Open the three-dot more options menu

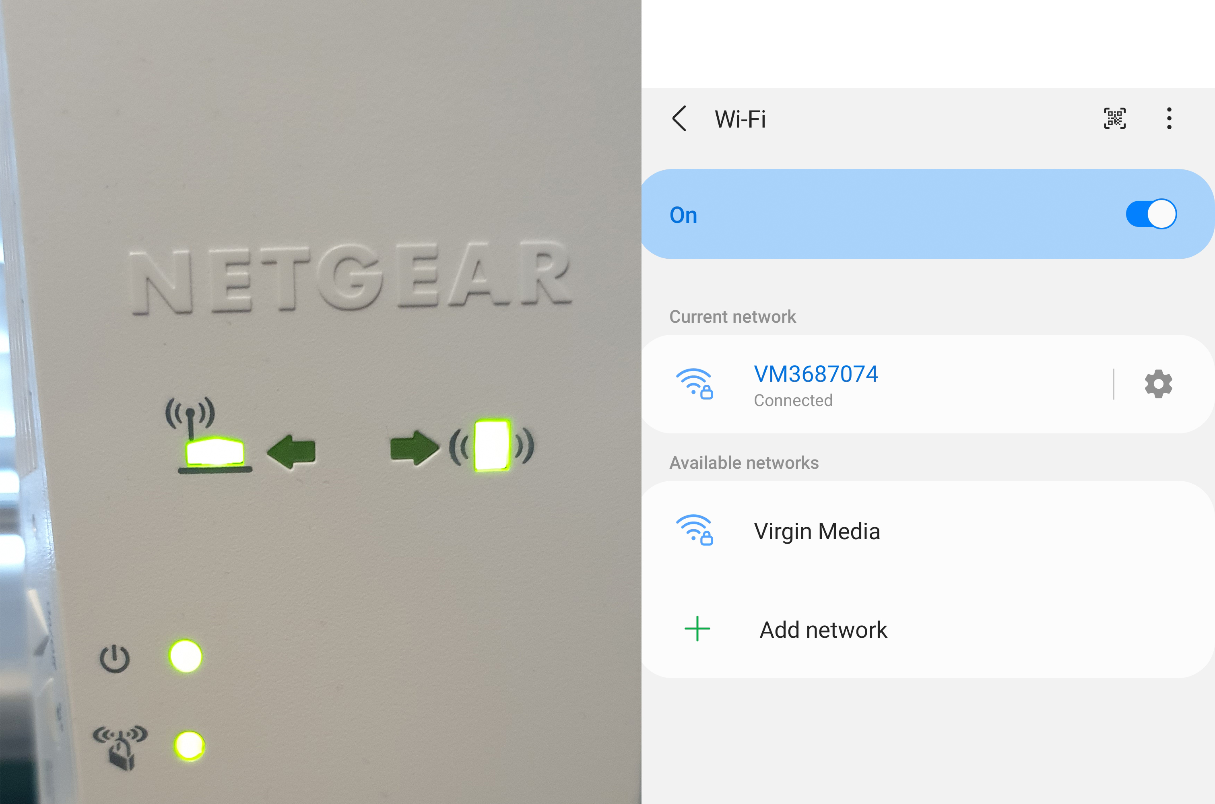(1169, 118)
